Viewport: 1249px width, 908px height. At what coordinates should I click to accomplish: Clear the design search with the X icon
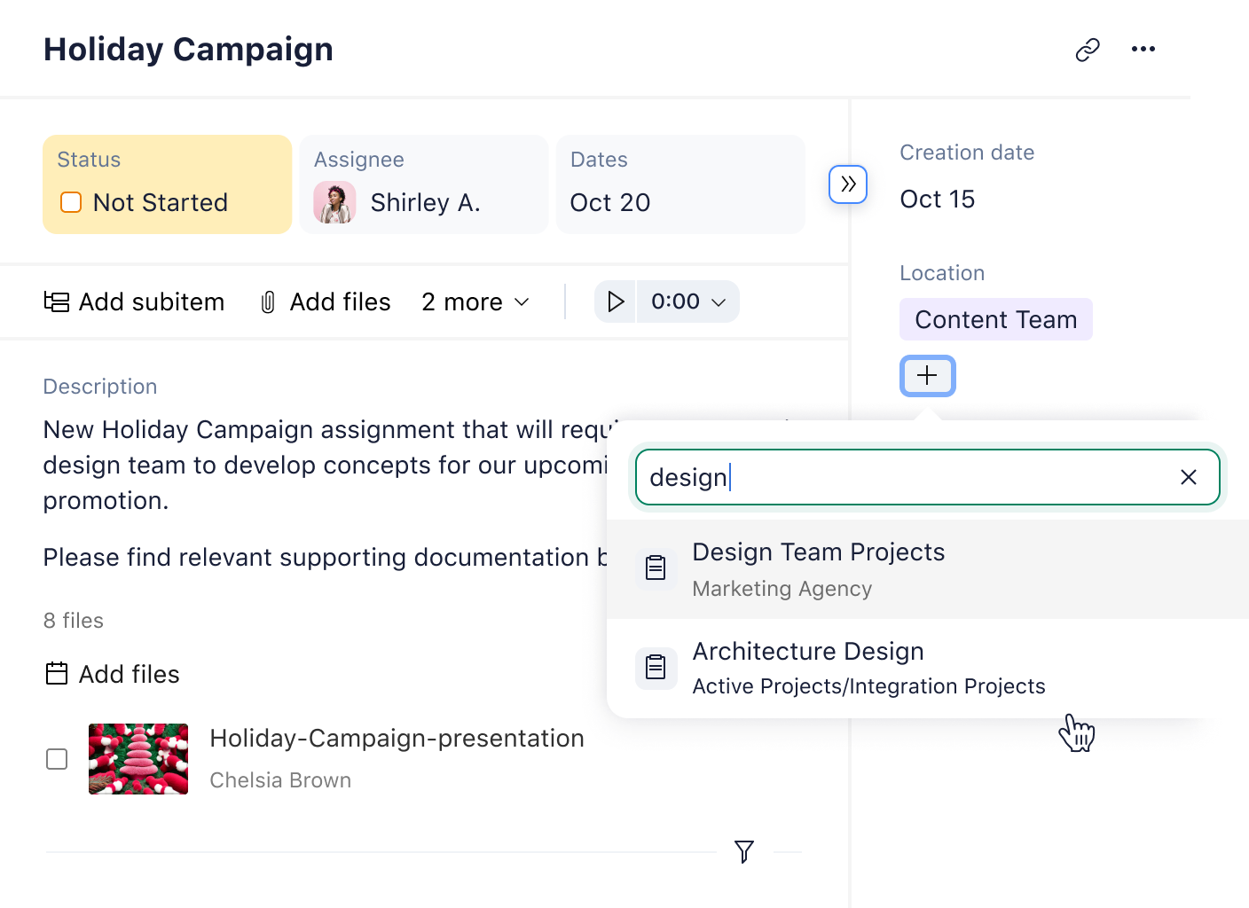click(x=1189, y=477)
